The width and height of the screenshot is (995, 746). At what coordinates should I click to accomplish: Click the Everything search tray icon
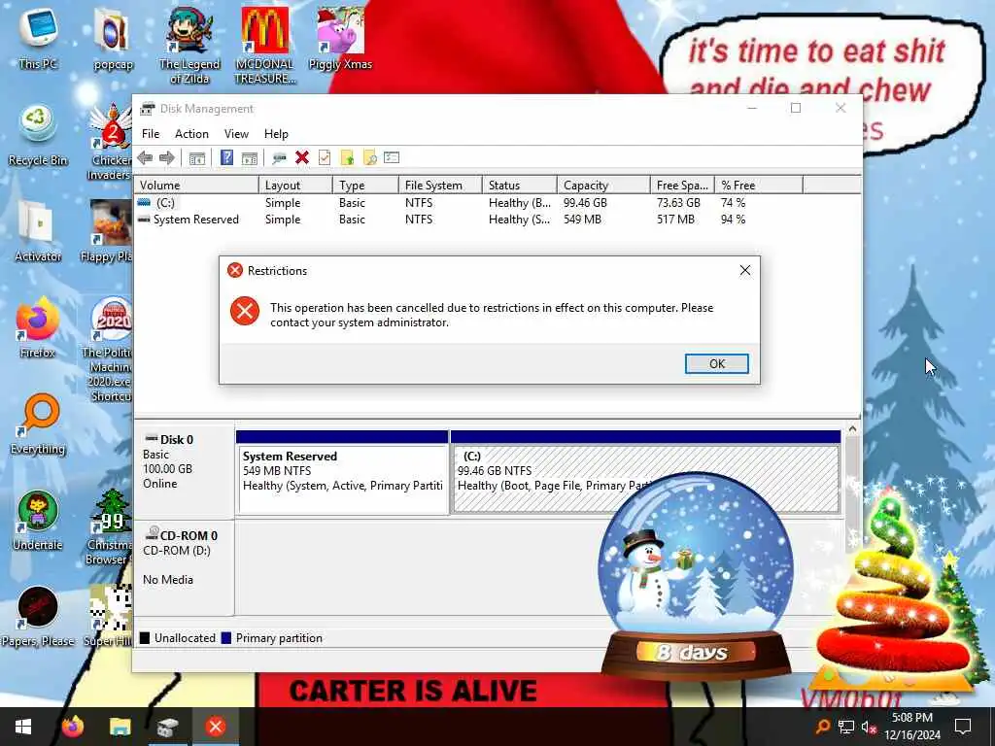click(x=823, y=727)
